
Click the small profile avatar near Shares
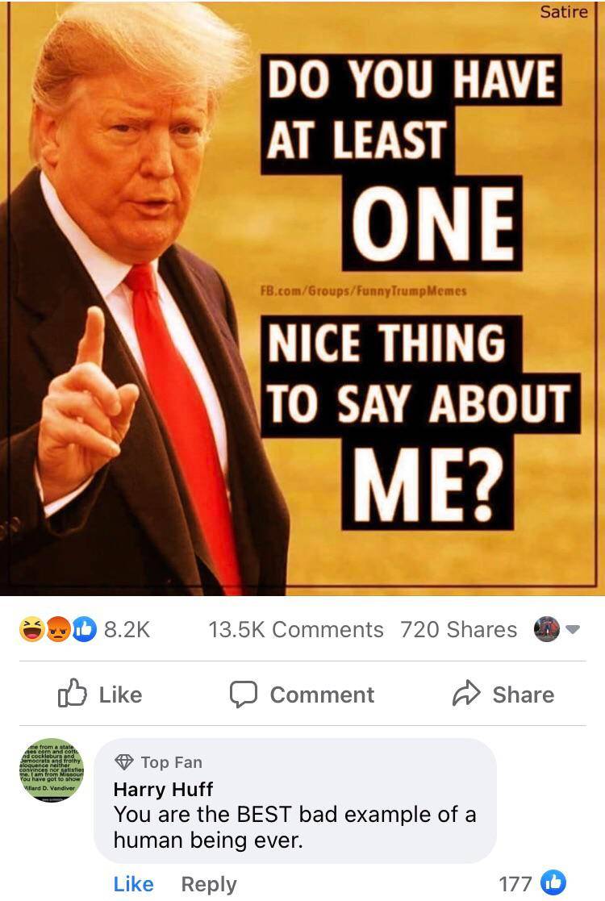point(546,629)
